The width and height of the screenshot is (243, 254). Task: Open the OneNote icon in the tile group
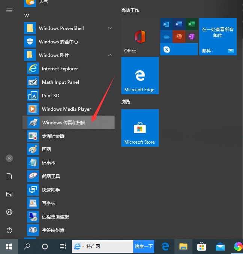point(191,37)
